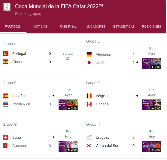Open the ESTADÍSTICAS tab
The height and width of the screenshot is (160, 167).
124,27
